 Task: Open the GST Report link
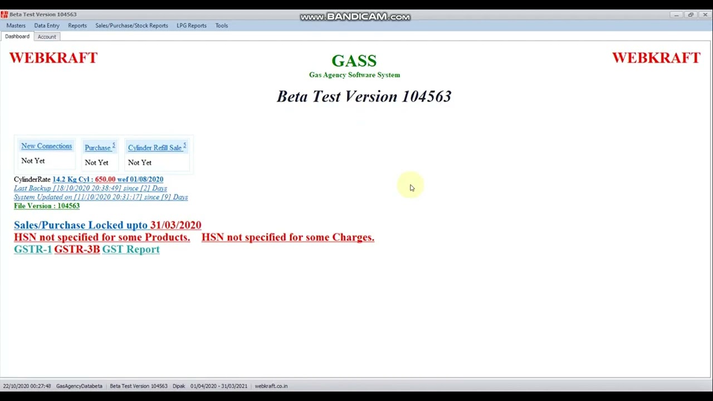pos(131,250)
